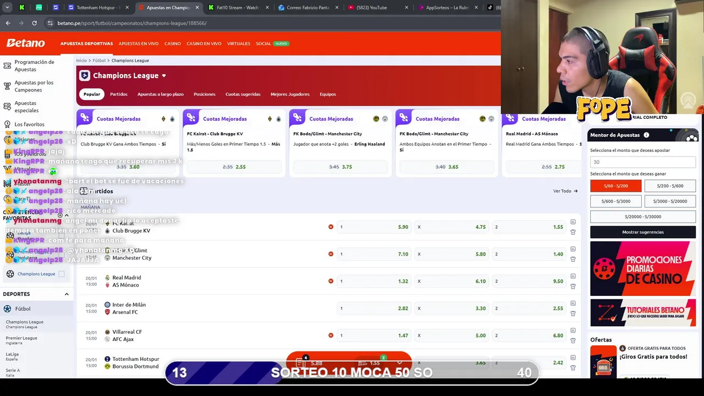Screen dimensions: 704x396
Task: Click the Cuotas Mejoradas tag icon on first card
Action: click(85, 118)
